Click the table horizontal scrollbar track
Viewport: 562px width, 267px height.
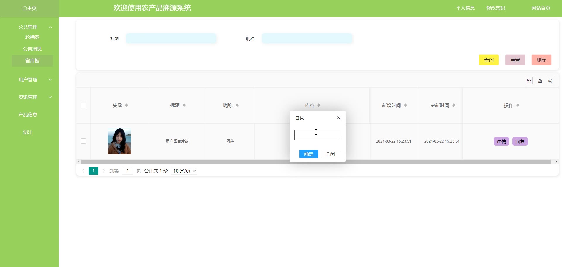point(316,162)
